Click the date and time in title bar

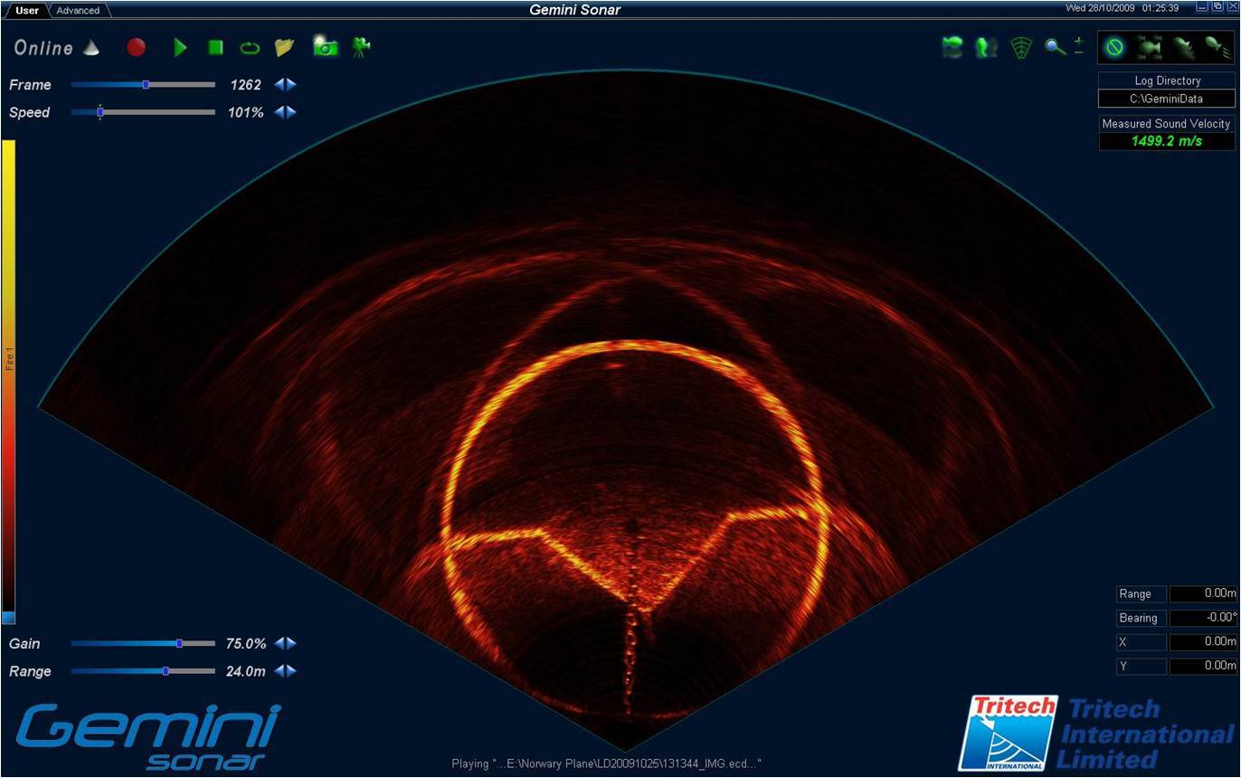[1123, 8]
